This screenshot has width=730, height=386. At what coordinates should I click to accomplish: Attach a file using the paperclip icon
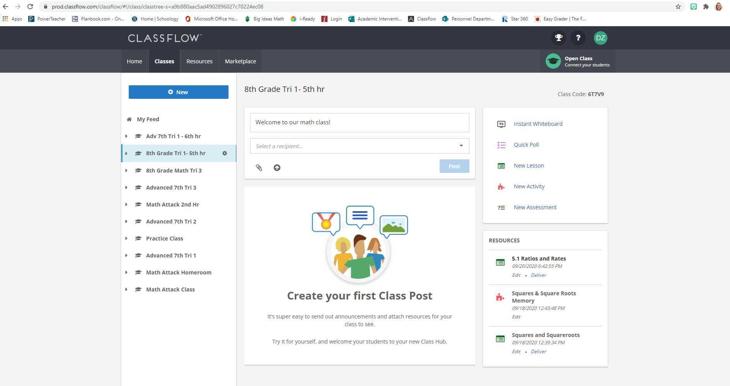tap(259, 168)
